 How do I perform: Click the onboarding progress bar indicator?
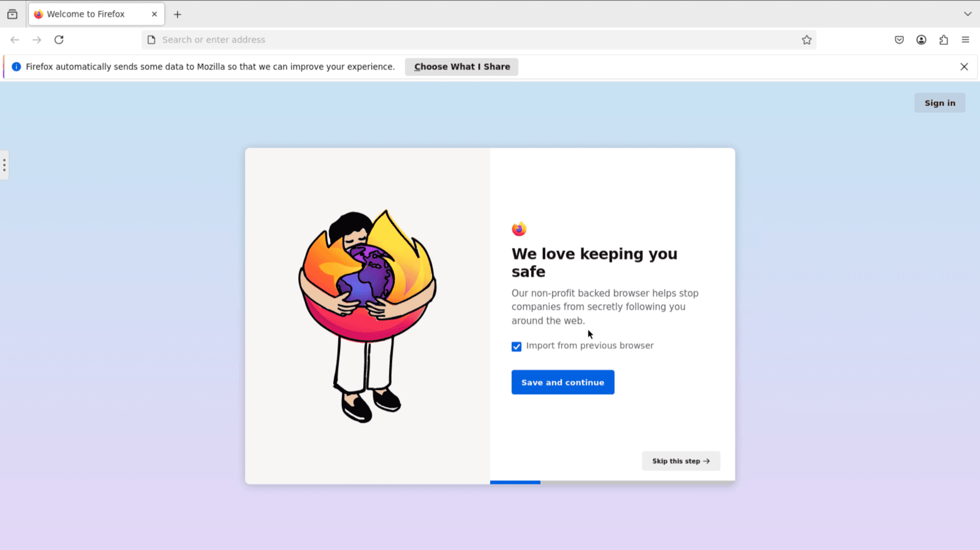point(612,482)
